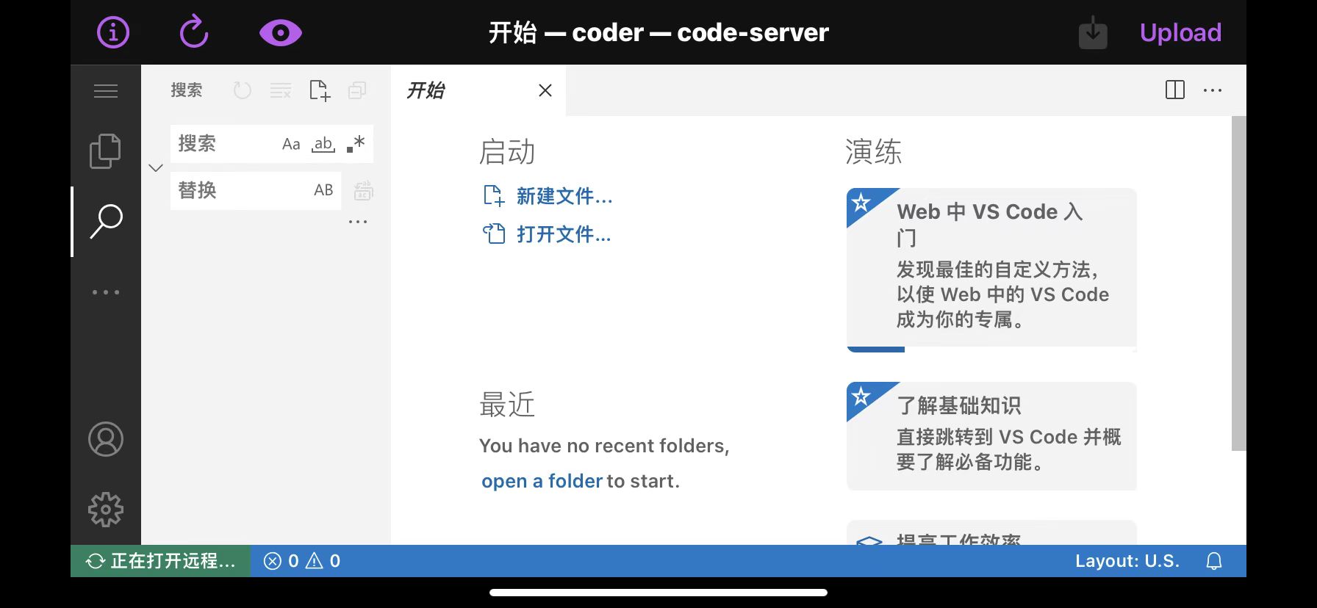This screenshot has height=608, width=1317.
Task: Reload the page with the refresh icon
Action: tap(194, 32)
